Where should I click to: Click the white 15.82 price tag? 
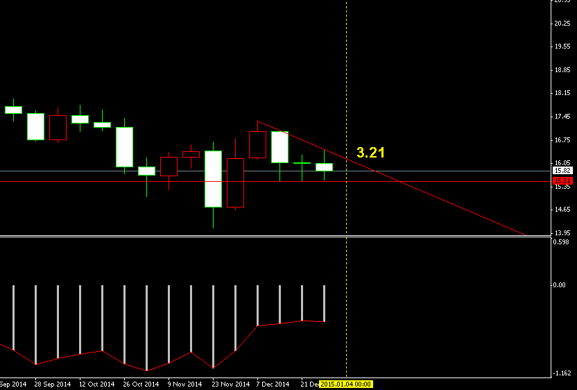562,171
